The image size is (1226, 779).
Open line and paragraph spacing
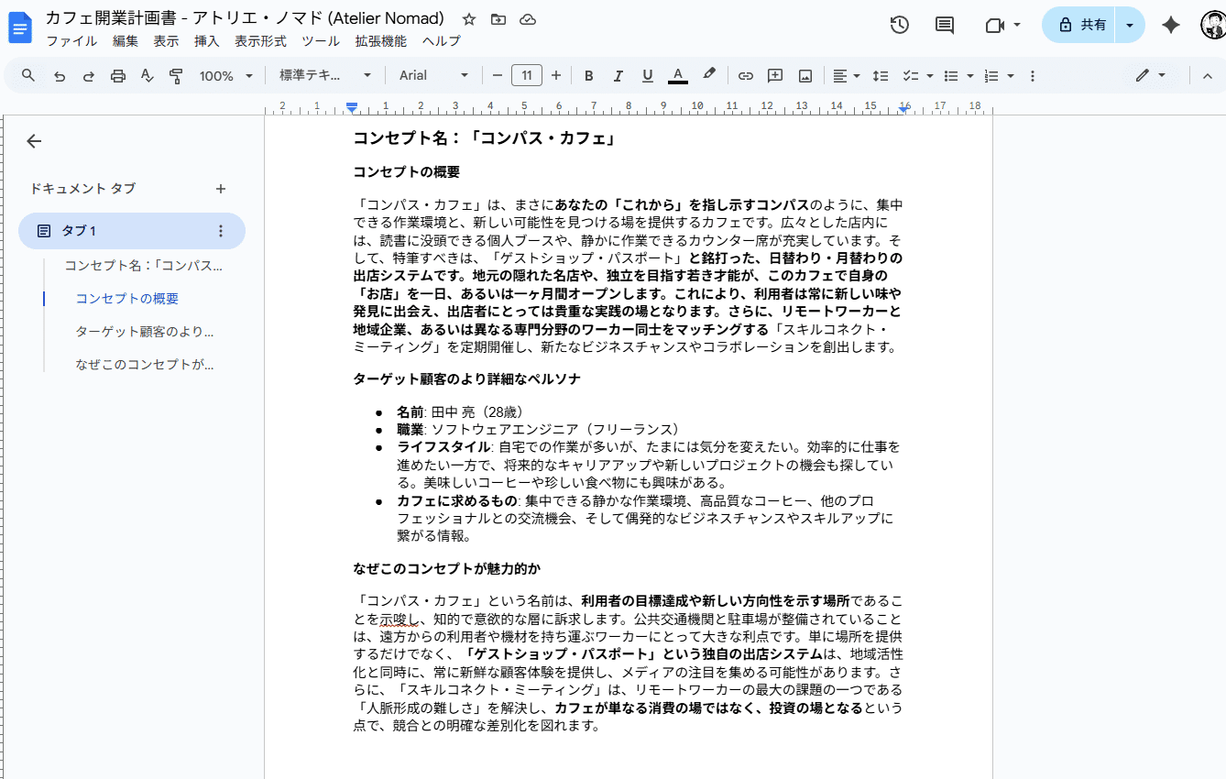pos(881,75)
